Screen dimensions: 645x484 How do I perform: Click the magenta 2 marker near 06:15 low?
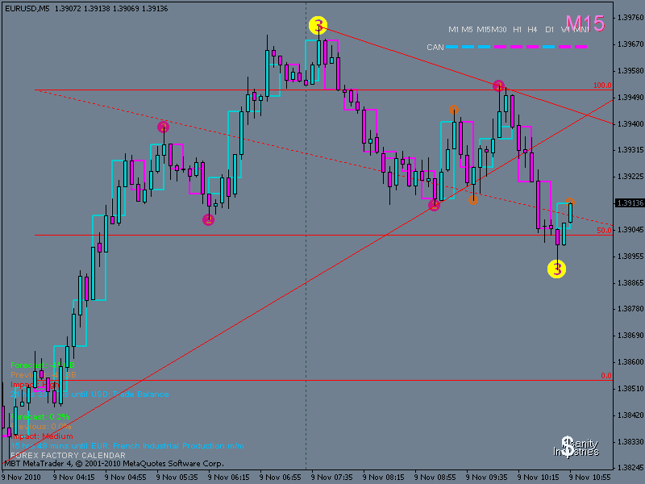click(209, 219)
